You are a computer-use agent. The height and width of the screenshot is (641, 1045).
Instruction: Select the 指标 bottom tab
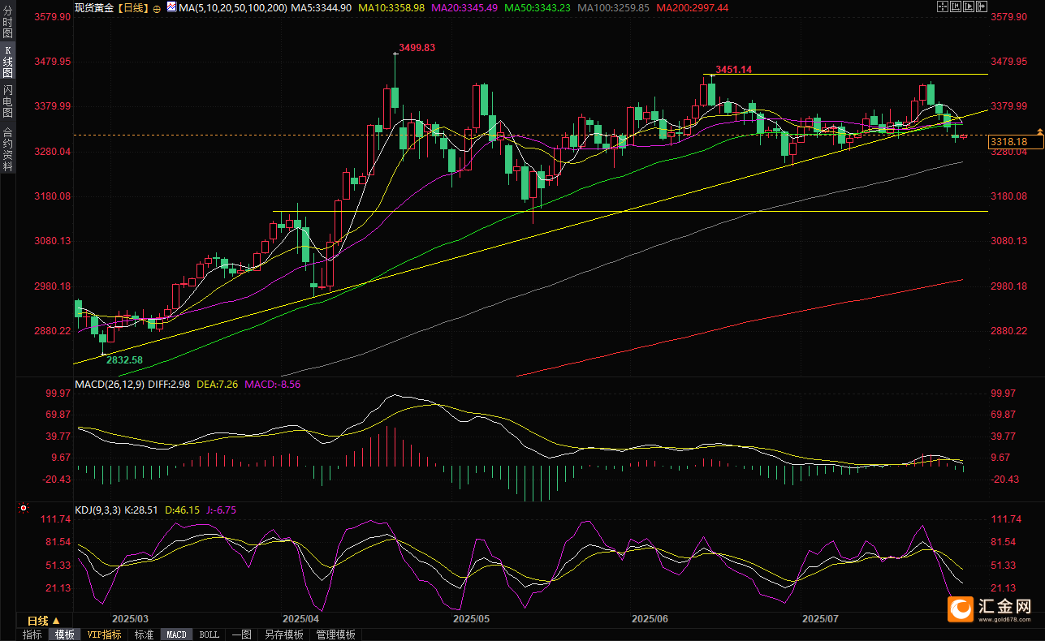point(32,635)
